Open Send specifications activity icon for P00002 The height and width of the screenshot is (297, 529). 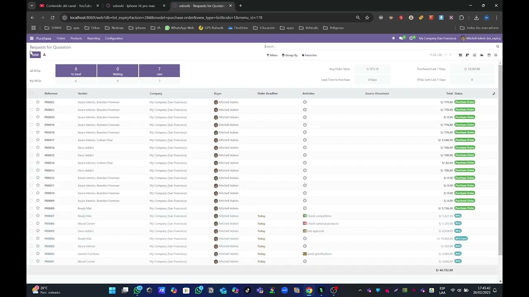305,254
